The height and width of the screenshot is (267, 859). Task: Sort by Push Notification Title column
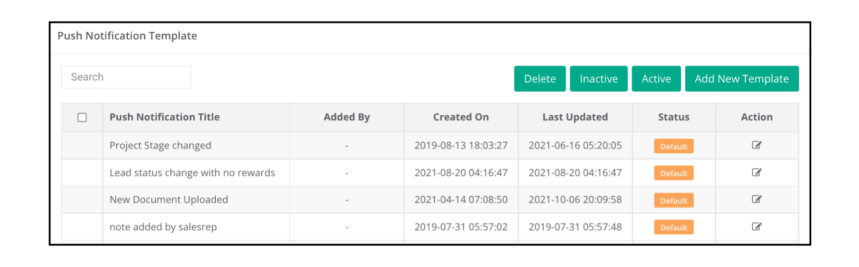tap(165, 117)
